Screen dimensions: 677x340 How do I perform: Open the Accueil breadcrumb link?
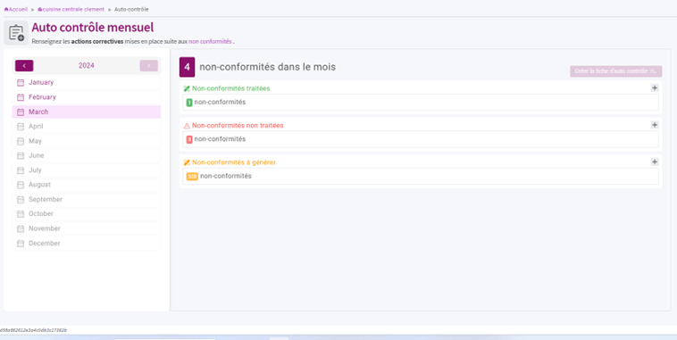pos(15,9)
